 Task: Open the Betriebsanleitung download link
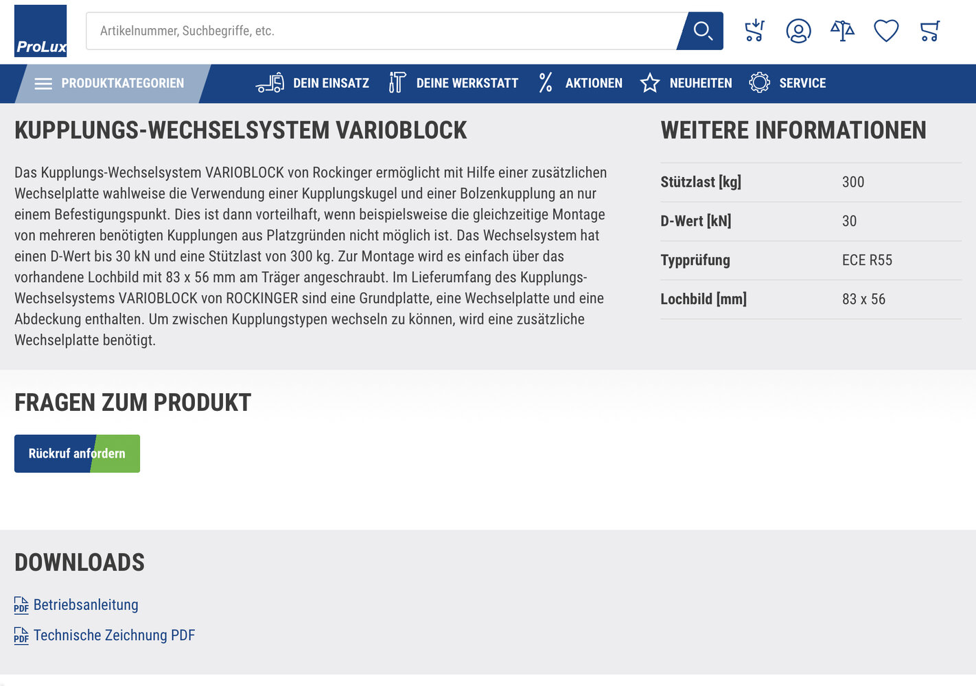click(86, 605)
